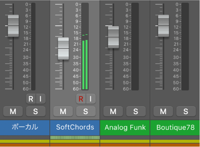Solo the ボーカル channel strip

(x=36, y=111)
